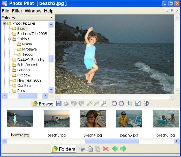Collapse the Photo Pictures root folder
181x157 pixels.
pos(5,23)
